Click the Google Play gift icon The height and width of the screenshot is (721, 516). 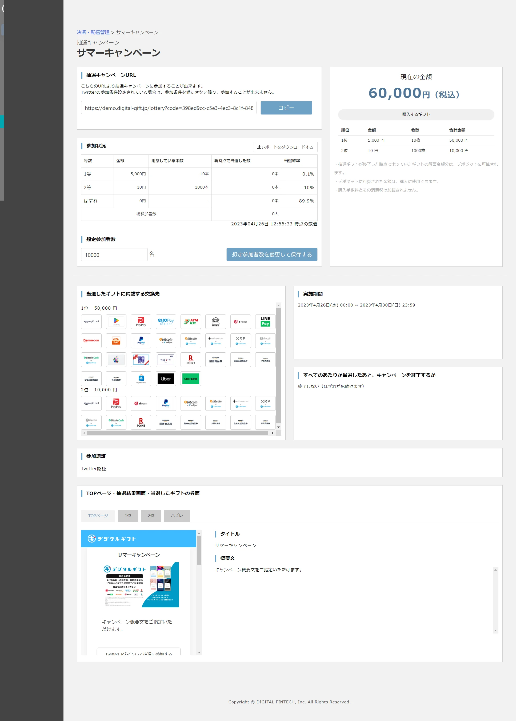coord(116,322)
